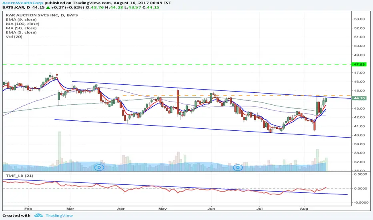Viewport: 373px width, 220px height.
Task: Click the Jul label on time axis
Action: pyautogui.click(x=259, y=208)
